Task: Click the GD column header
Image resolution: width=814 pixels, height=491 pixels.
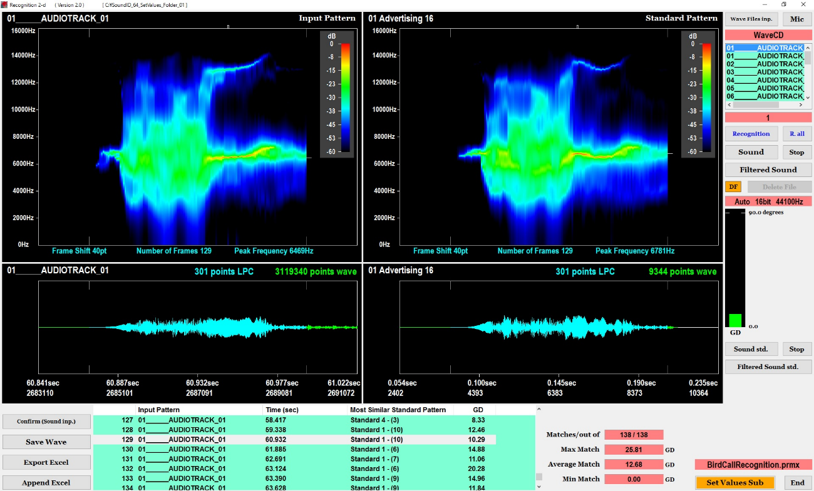Action: (x=478, y=410)
